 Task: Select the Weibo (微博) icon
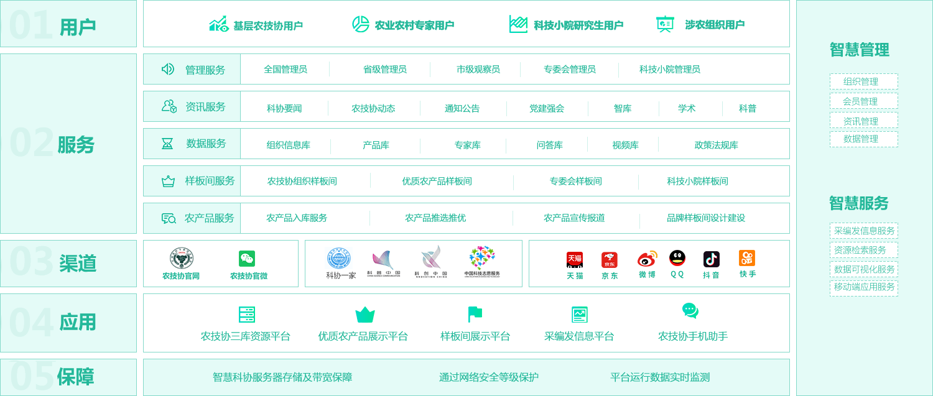click(647, 259)
